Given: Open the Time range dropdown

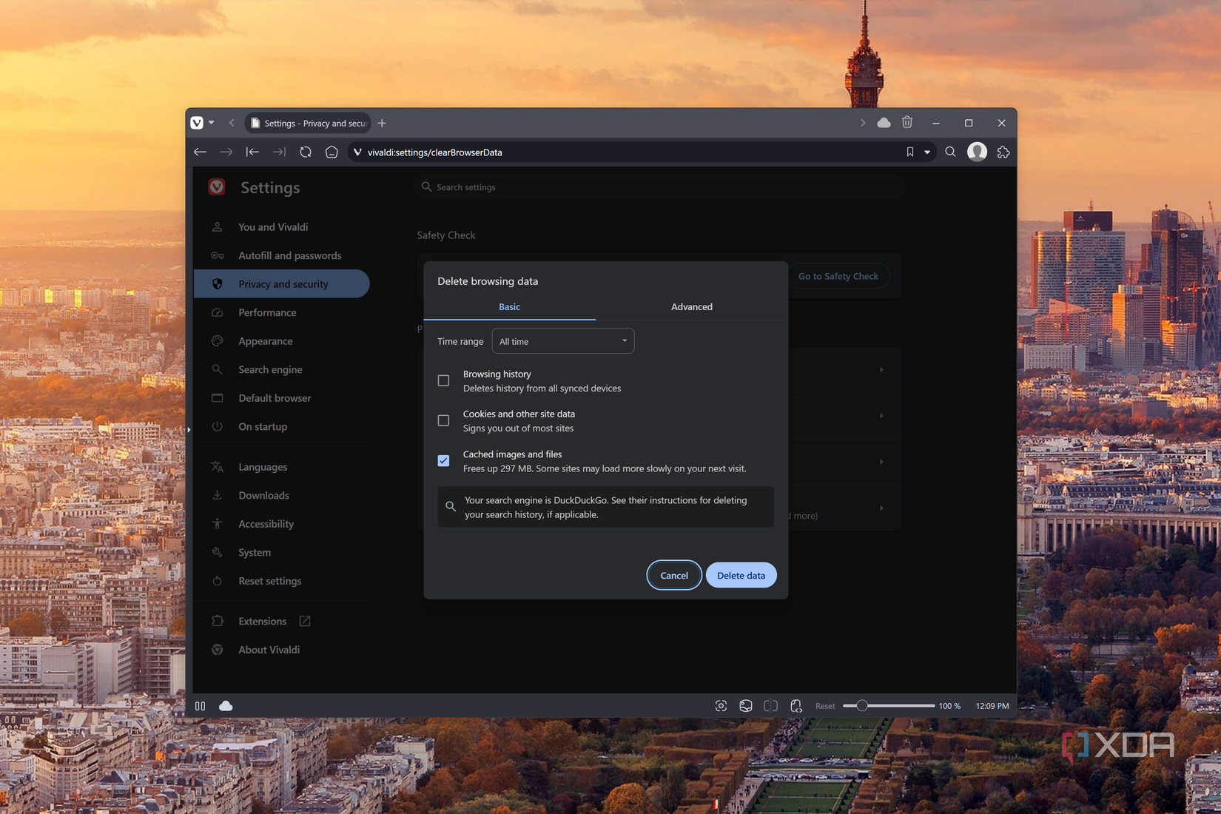Looking at the screenshot, I should 562,341.
